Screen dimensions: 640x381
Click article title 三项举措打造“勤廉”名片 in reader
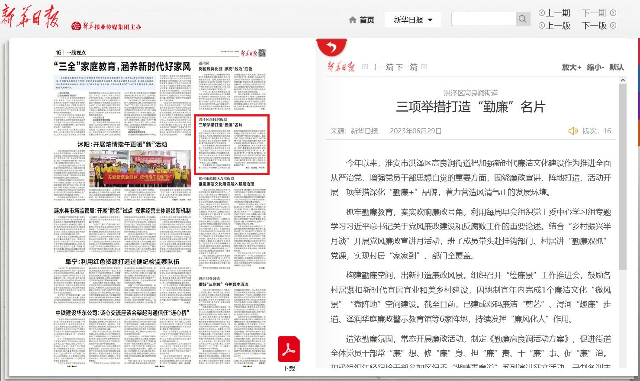coord(470,107)
